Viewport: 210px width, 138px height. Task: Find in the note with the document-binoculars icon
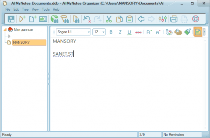point(76,19)
